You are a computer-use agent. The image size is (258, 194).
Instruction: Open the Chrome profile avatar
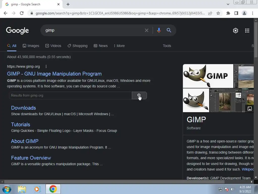click(x=244, y=13)
